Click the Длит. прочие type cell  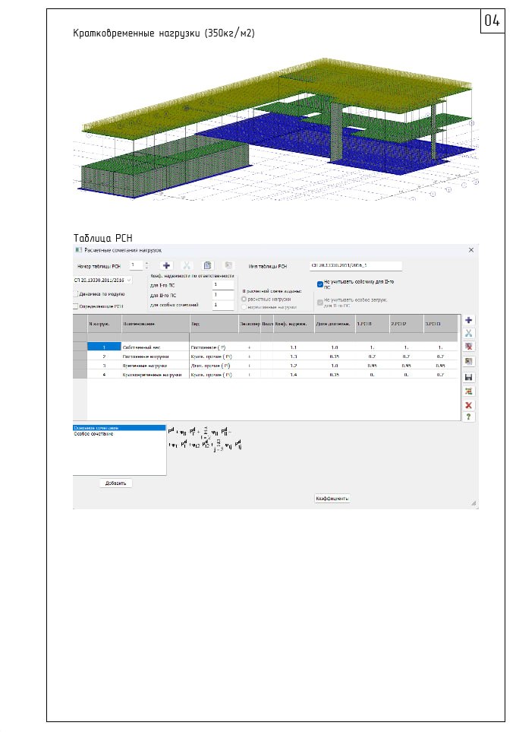(x=214, y=366)
